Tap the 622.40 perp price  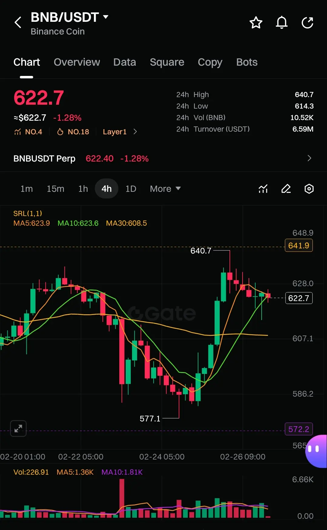(100, 159)
